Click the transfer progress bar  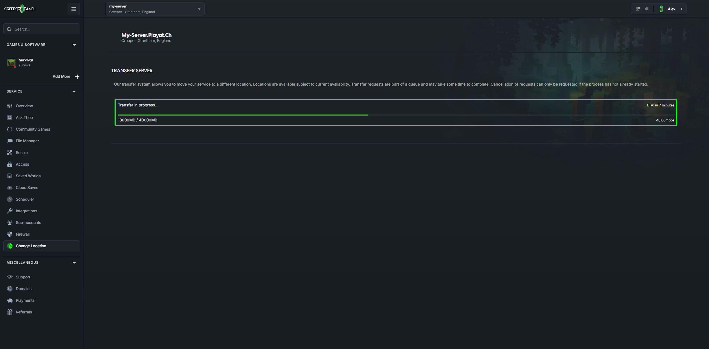coord(396,115)
